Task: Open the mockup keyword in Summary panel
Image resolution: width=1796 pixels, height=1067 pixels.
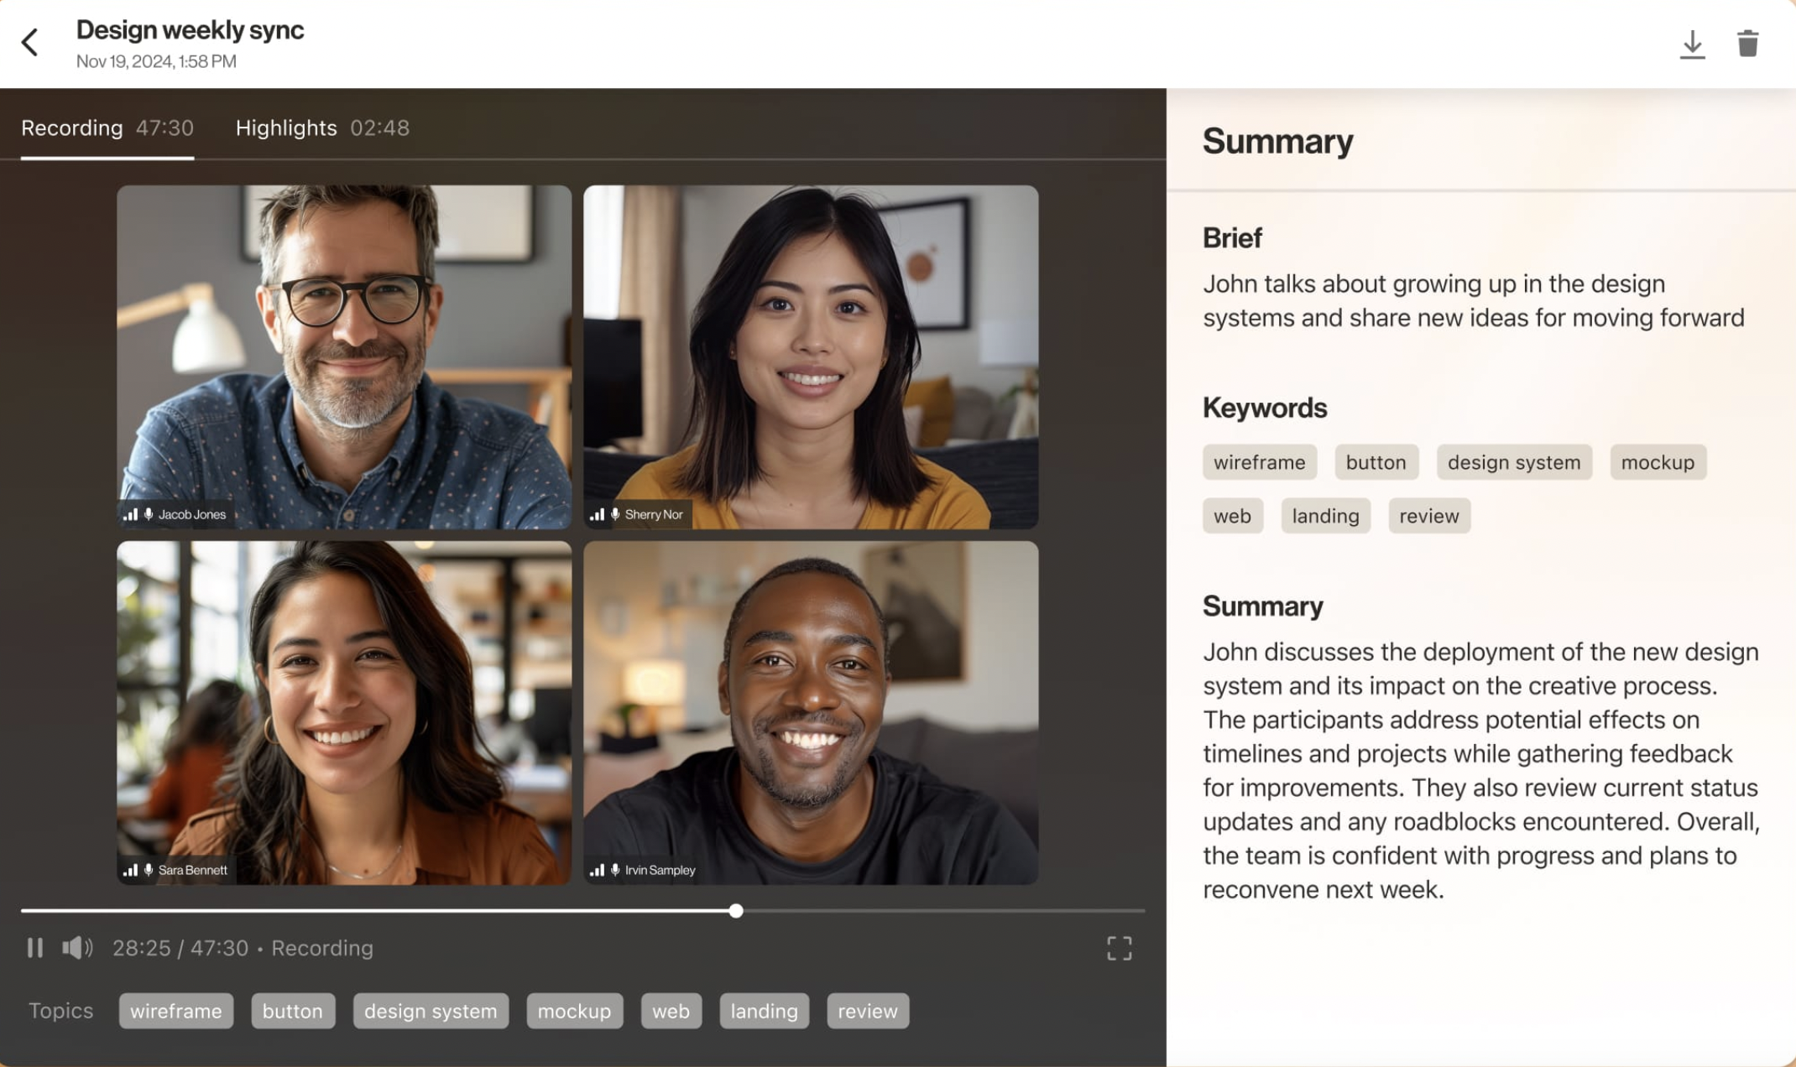Action: pyautogui.click(x=1657, y=462)
